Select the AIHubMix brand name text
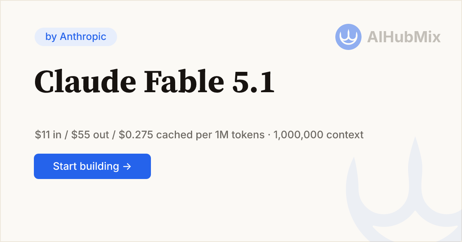 (x=404, y=37)
